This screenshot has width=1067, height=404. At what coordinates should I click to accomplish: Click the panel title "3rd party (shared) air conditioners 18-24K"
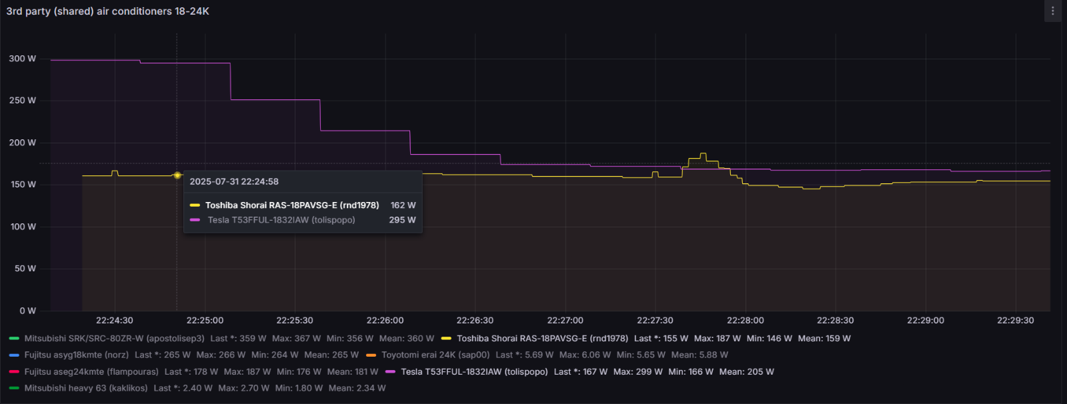coord(107,11)
